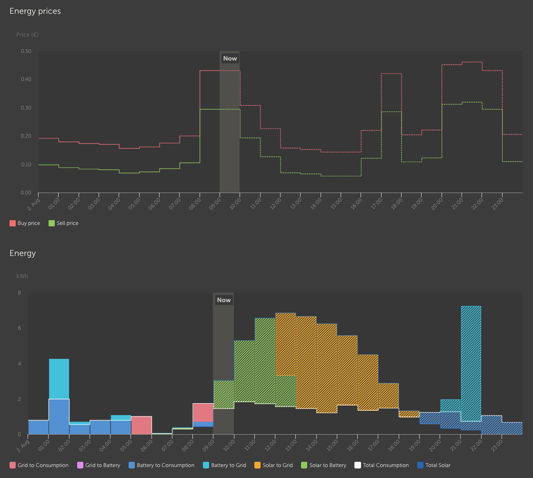Click the orange Solar to Grid swatch
This screenshot has height=478, width=533.
(x=257, y=465)
